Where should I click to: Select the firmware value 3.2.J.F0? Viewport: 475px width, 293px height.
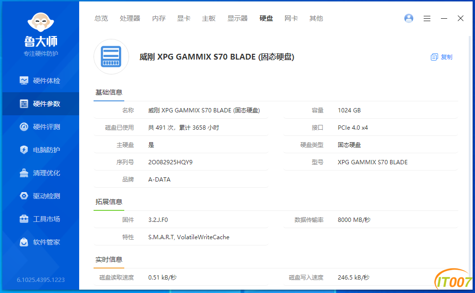[158, 220]
